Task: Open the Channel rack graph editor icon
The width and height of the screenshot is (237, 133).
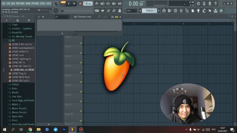Action: tap(113, 17)
